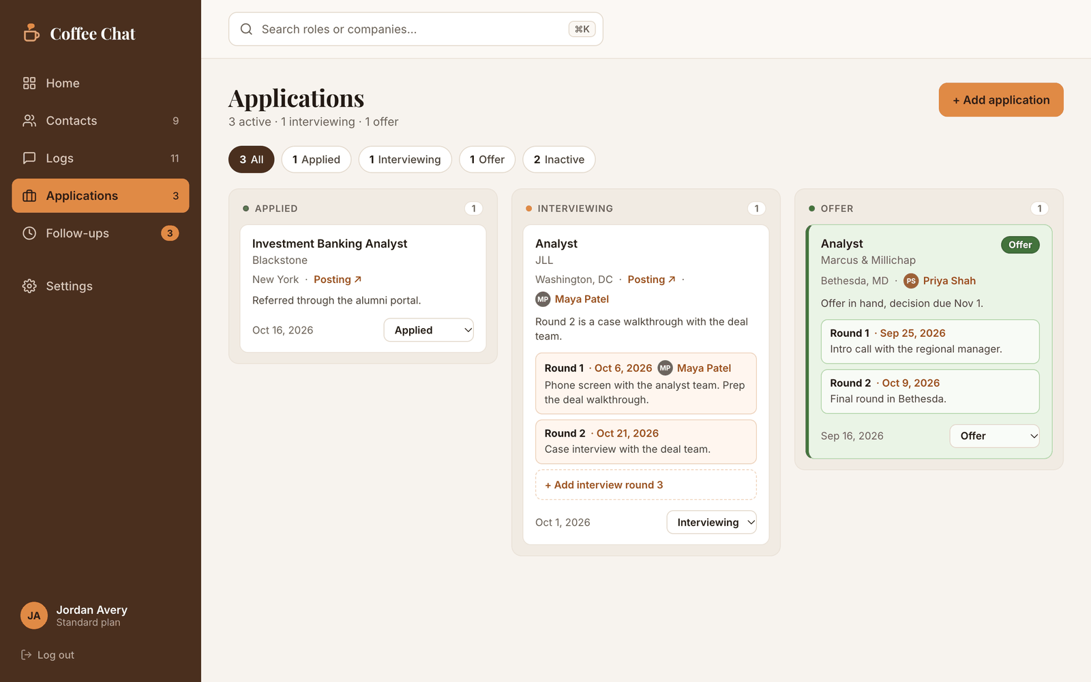Click the JA user avatar
This screenshot has width=1091, height=682.
(34, 616)
